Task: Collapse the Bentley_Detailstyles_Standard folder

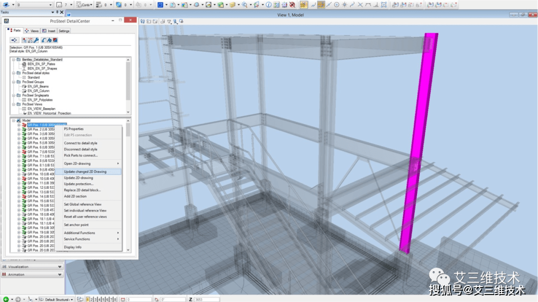Action: pos(14,60)
